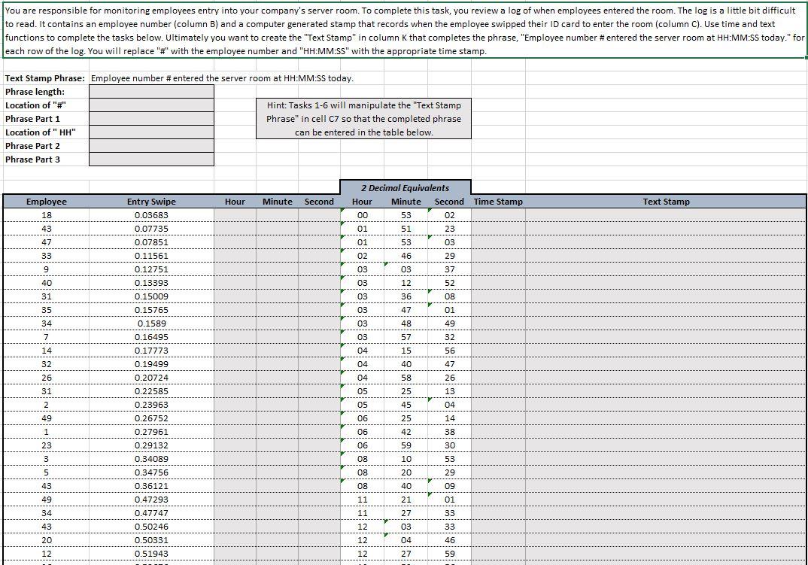Select Employee number 35 in the 0.15765 row
The width and height of the screenshot is (808, 565).
pyautogui.click(x=47, y=310)
